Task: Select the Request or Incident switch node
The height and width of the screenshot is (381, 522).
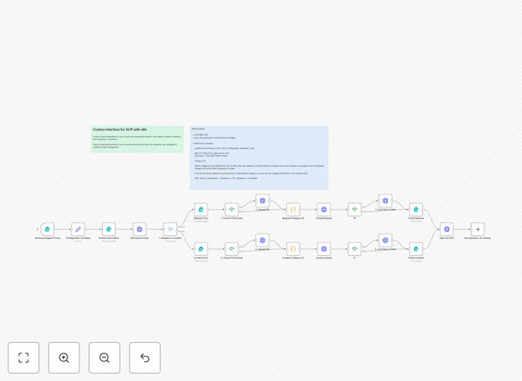Action: click(x=170, y=229)
